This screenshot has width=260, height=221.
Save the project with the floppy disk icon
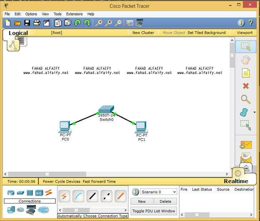(27, 23)
